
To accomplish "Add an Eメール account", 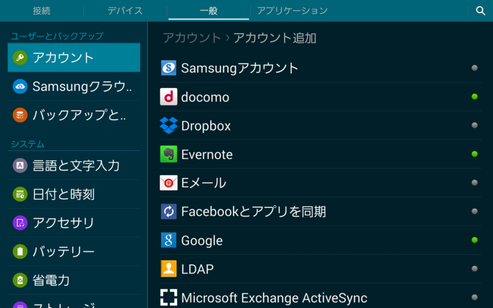I will [x=320, y=182].
